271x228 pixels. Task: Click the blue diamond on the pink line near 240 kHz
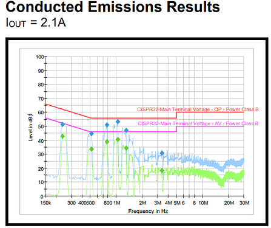click(x=62, y=125)
